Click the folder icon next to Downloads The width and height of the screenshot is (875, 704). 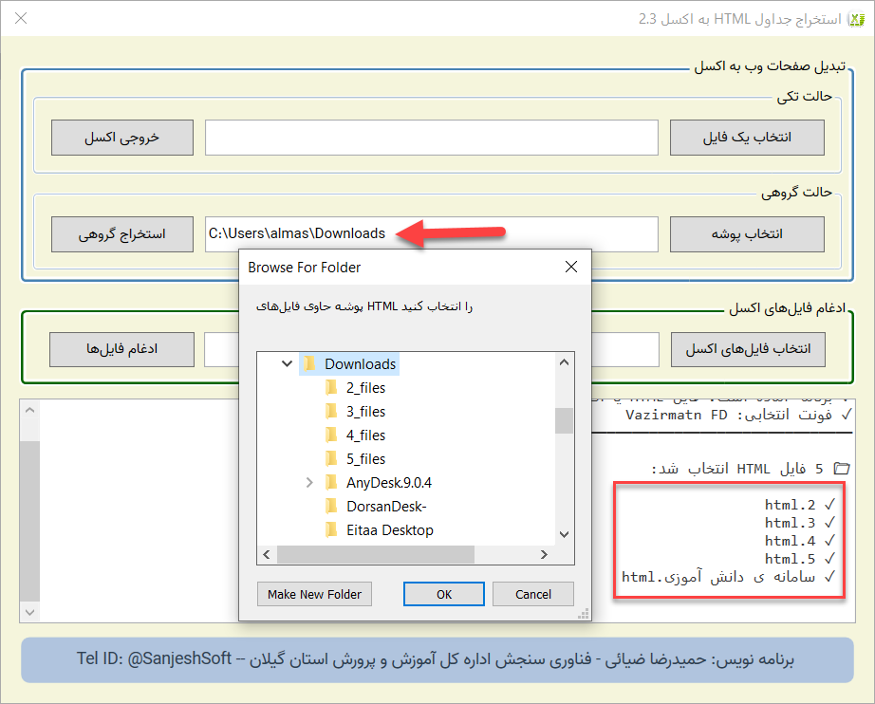308,364
